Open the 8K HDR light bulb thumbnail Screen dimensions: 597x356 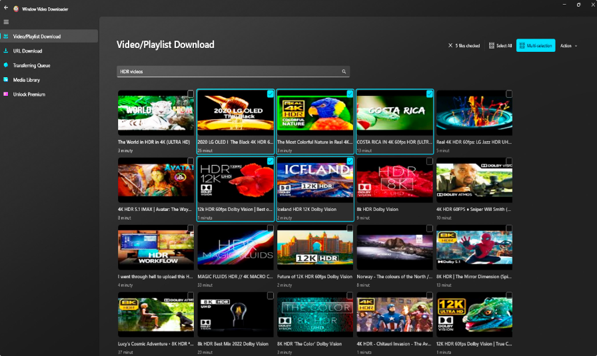click(x=235, y=315)
